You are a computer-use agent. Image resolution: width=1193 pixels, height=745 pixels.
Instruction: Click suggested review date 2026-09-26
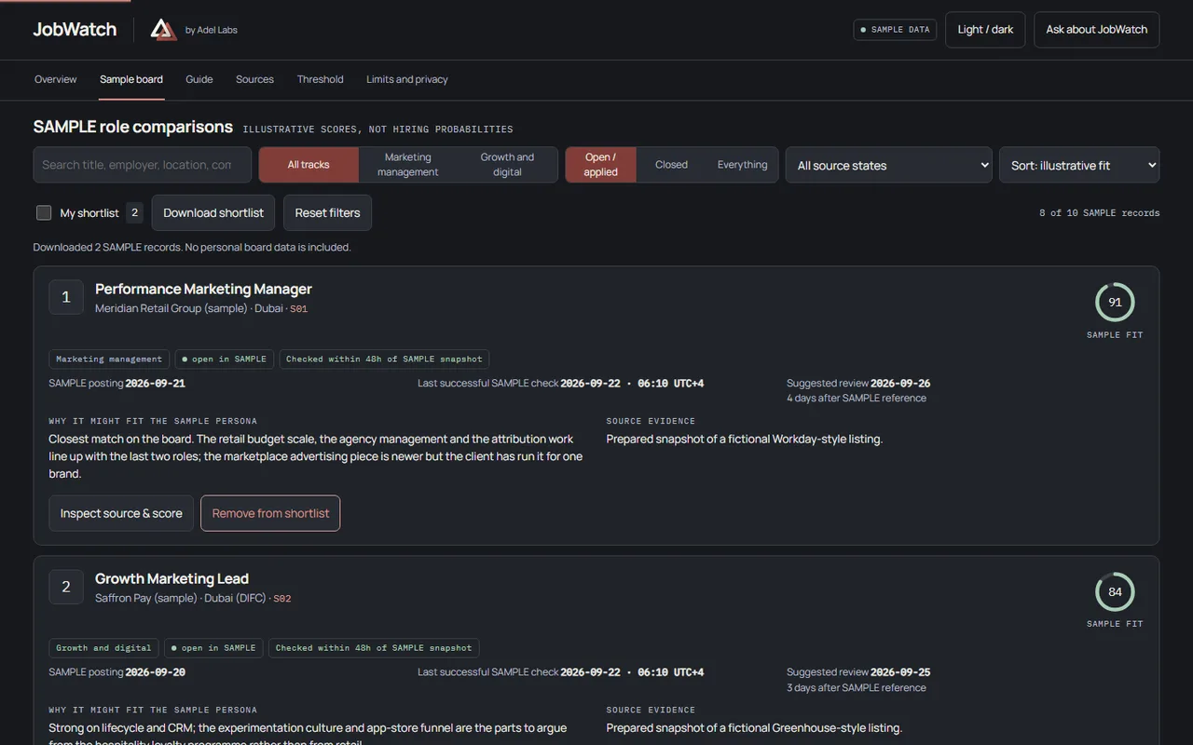(x=900, y=383)
